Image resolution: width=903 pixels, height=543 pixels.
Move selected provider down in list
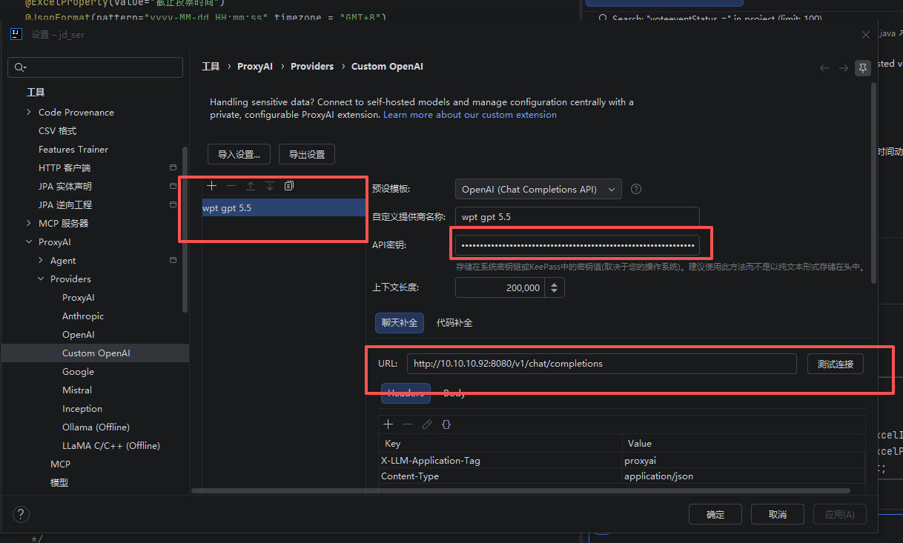click(270, 186)
